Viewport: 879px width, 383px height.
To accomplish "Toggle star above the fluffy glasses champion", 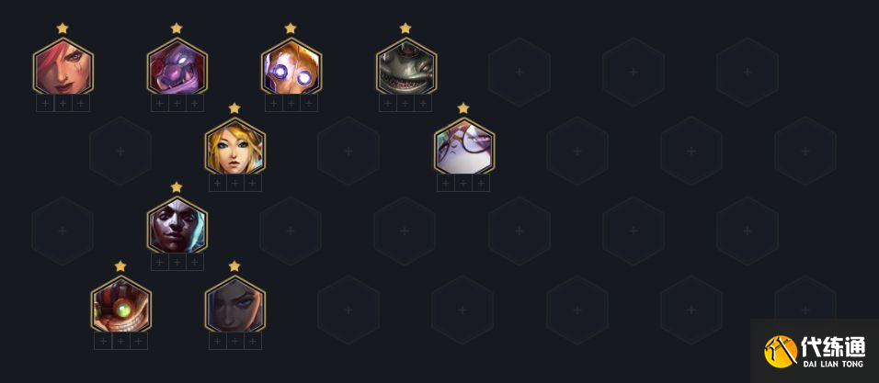I will [x=463, y=107].
